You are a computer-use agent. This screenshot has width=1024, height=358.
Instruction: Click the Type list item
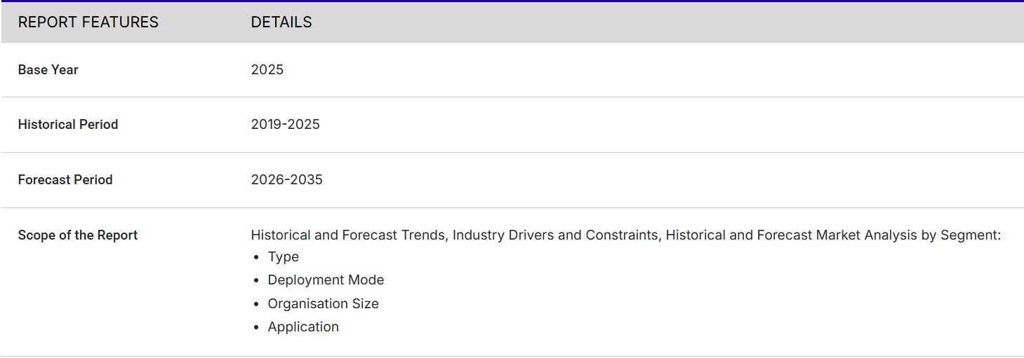[x=284, y=257]
